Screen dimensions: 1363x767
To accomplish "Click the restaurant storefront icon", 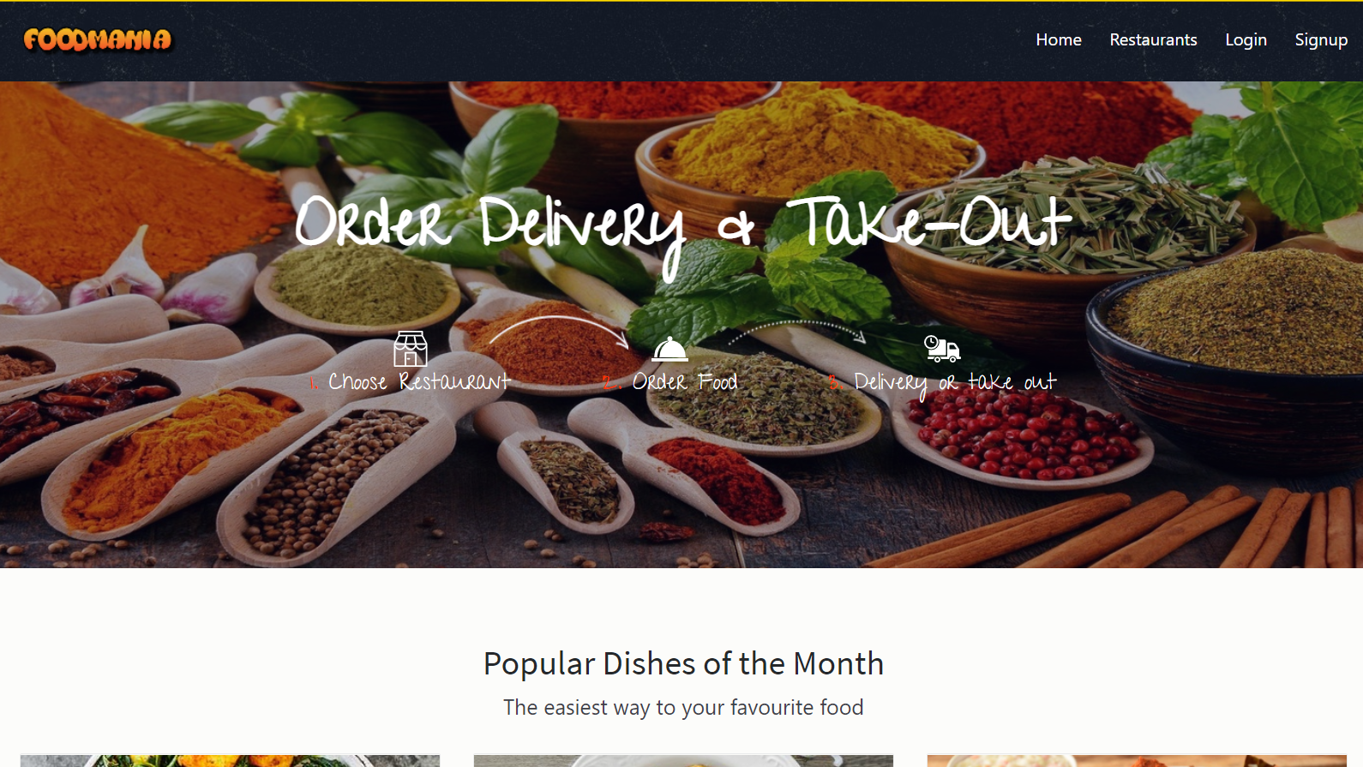I will coord(411,349).
